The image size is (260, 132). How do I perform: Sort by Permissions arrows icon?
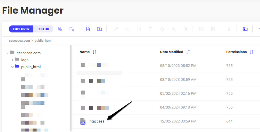coord(251,52)
